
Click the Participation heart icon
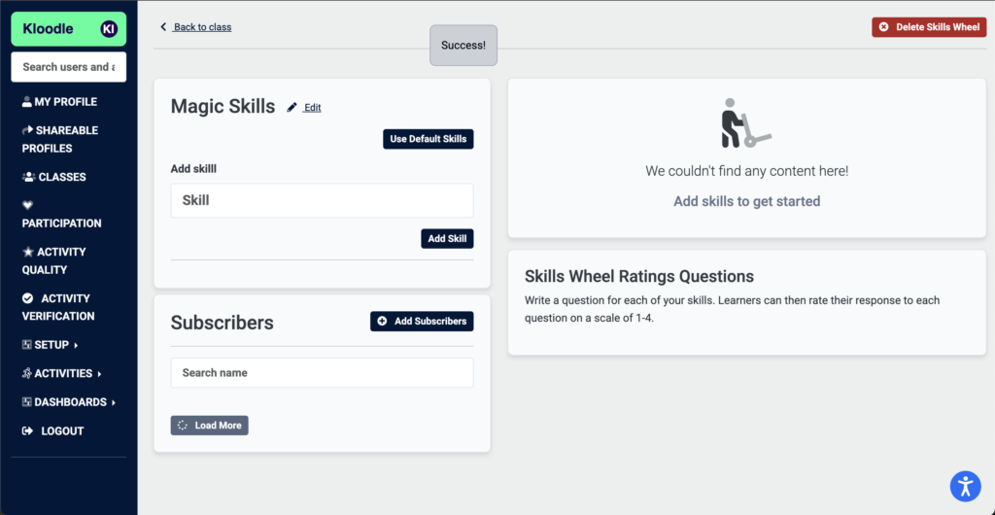[26, 205]
